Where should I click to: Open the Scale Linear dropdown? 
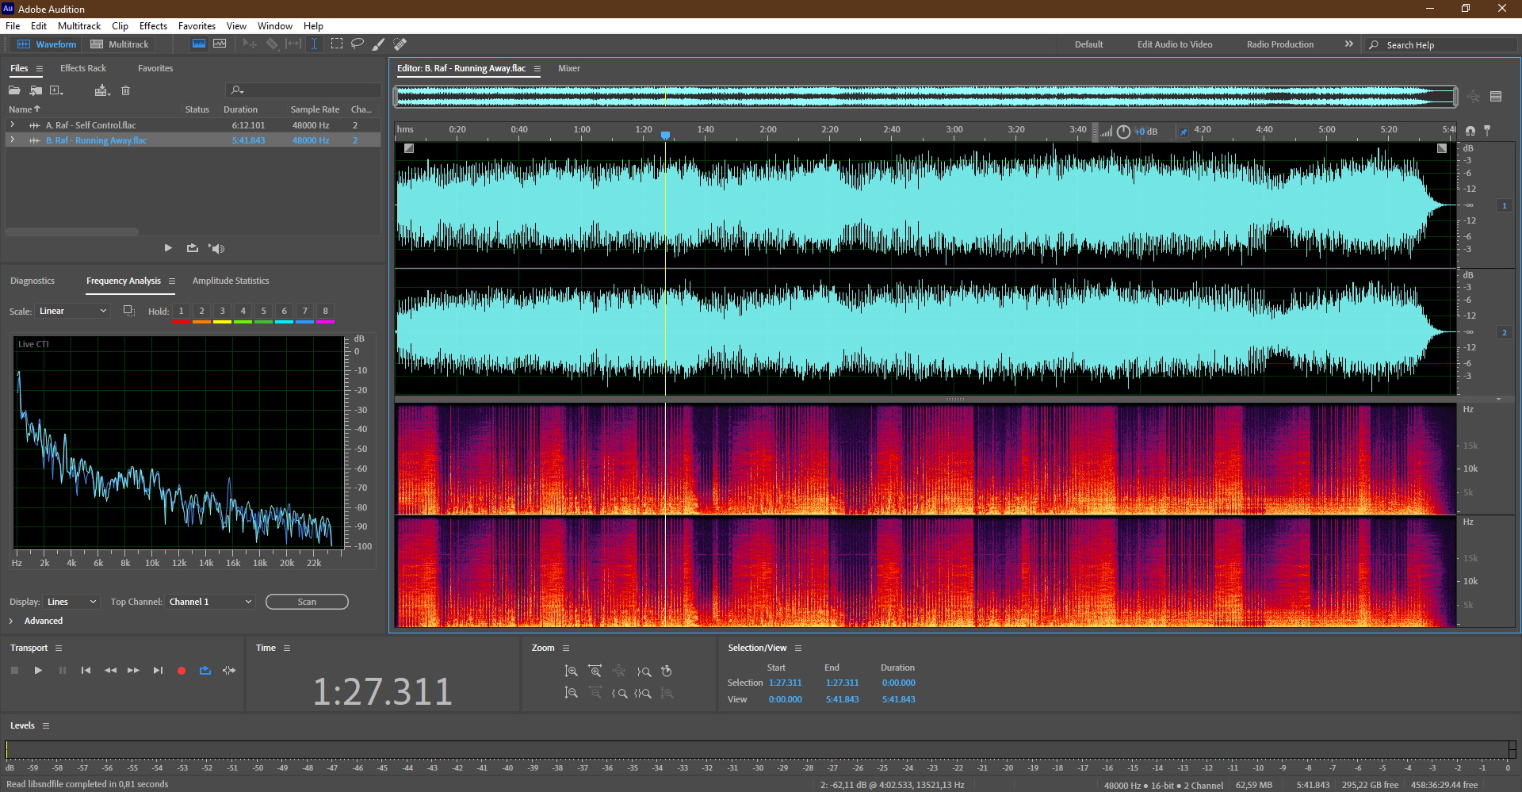pyautogui.click(x=71, y=311)
